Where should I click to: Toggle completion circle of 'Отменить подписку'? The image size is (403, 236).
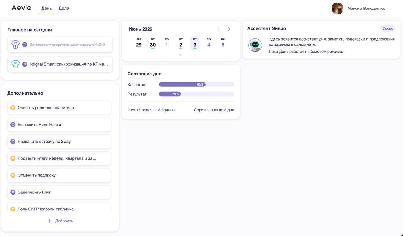(x=13, y=175)
